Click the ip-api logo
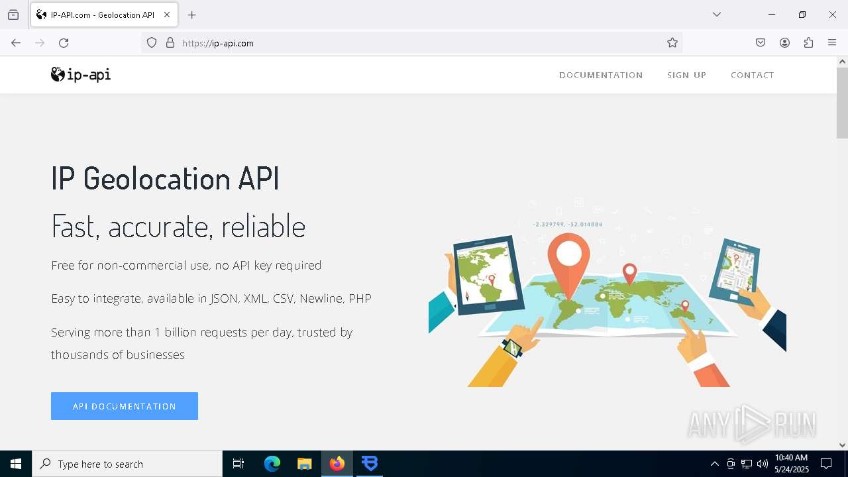This screenshot has width=848, height=477. coord(81,75)
